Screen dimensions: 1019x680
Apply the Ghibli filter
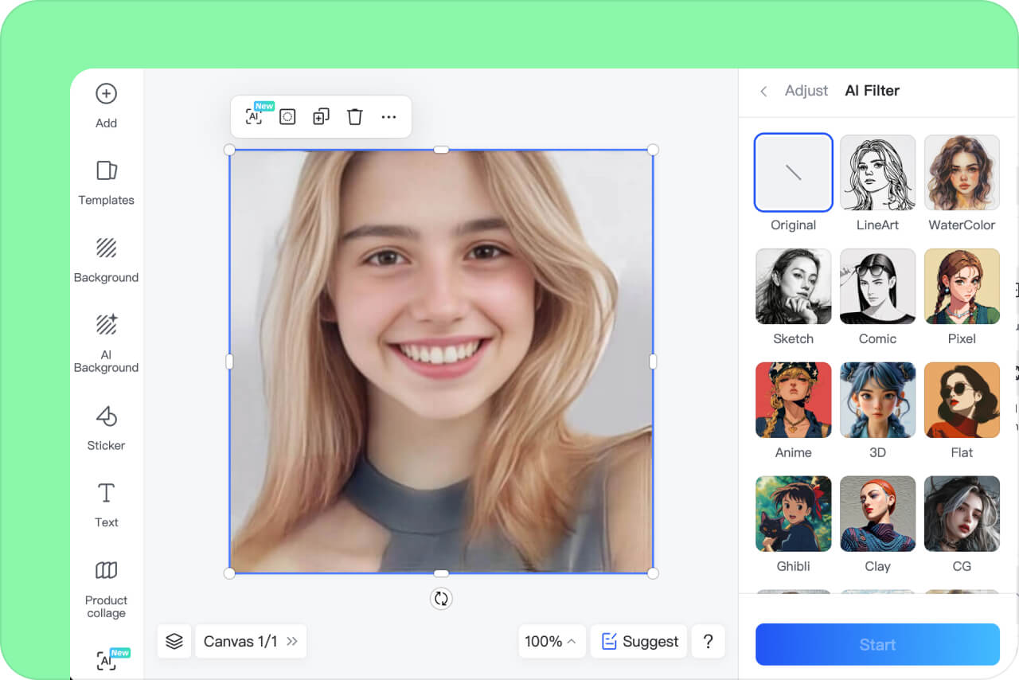pyautogui.click(x=794, y=514)
